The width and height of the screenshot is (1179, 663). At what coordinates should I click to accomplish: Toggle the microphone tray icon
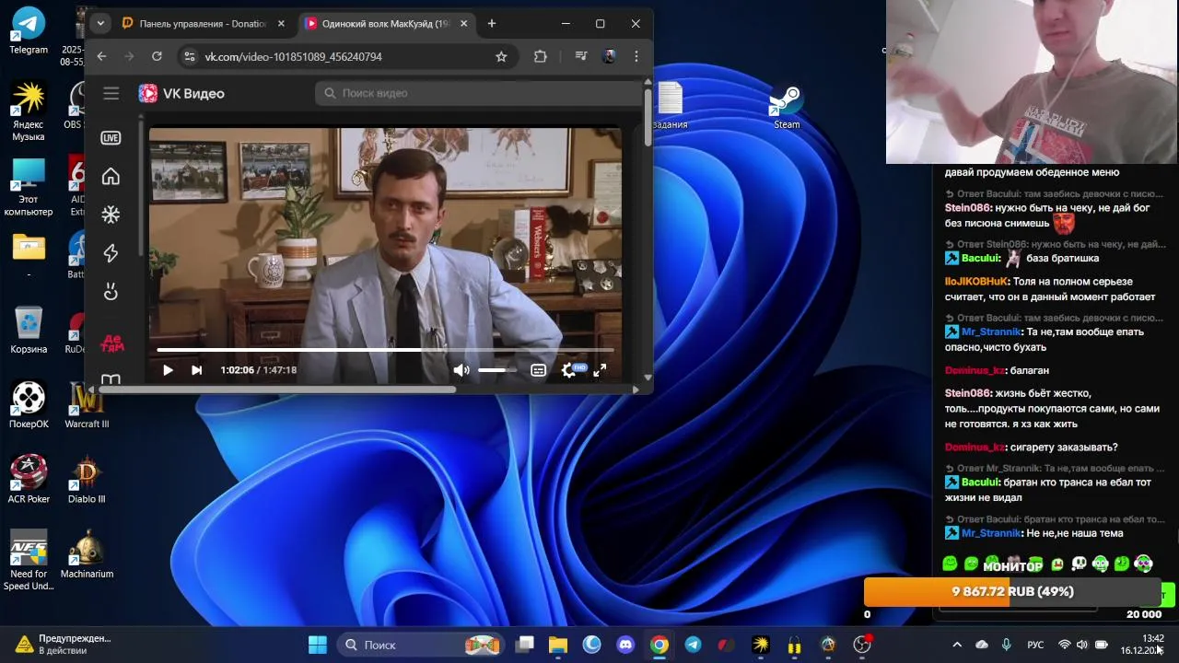pyautogui.click(x=1006, y=645)
